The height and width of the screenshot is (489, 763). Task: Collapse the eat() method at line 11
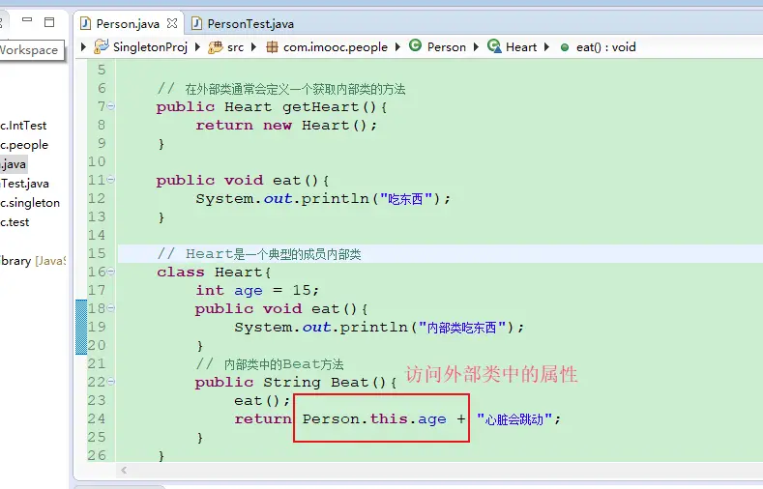(111, 180)
